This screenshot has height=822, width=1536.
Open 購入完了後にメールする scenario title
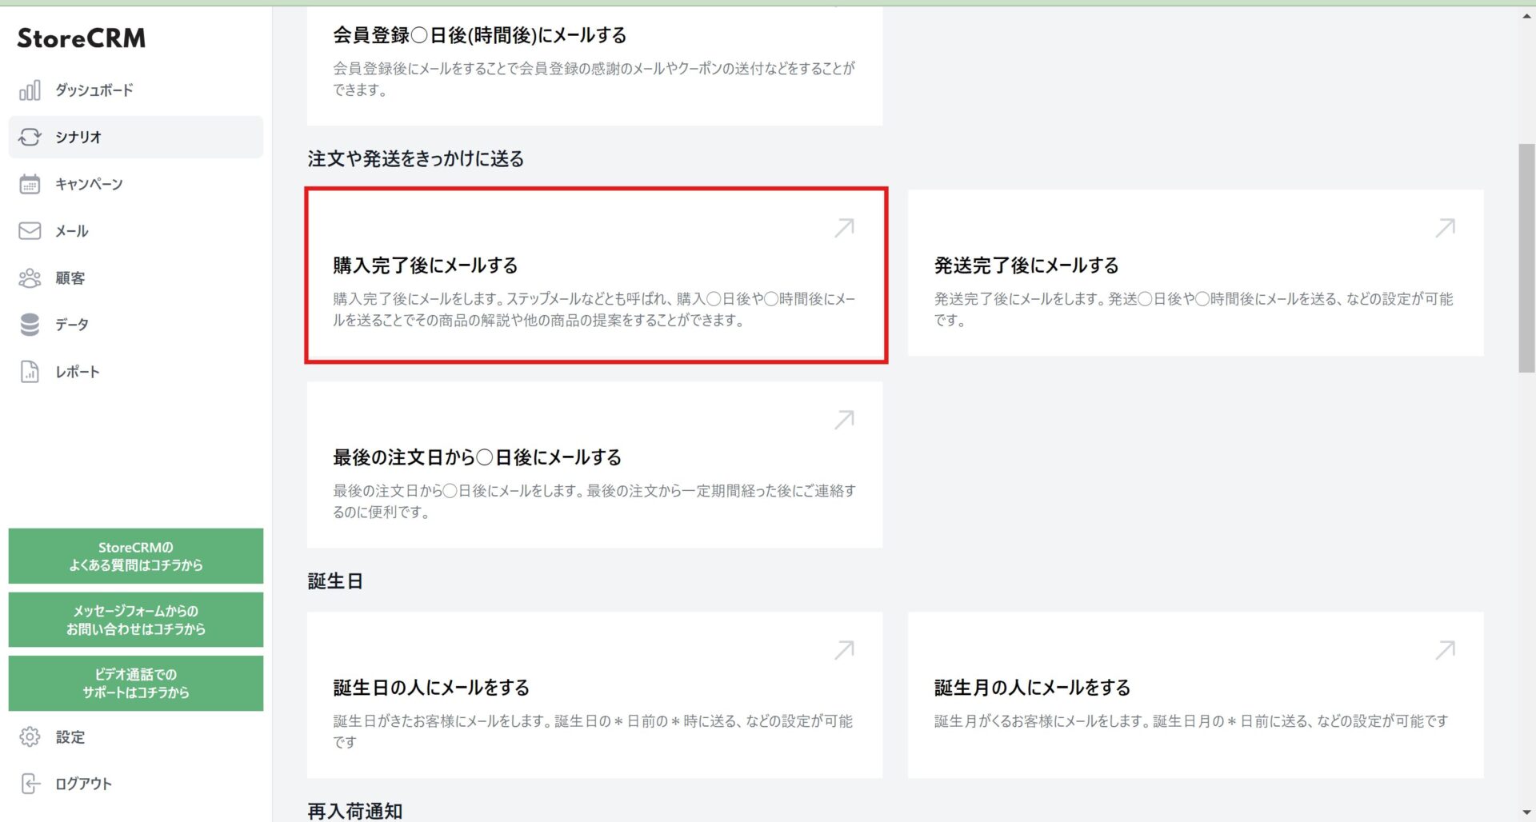(x=426, y=265)
